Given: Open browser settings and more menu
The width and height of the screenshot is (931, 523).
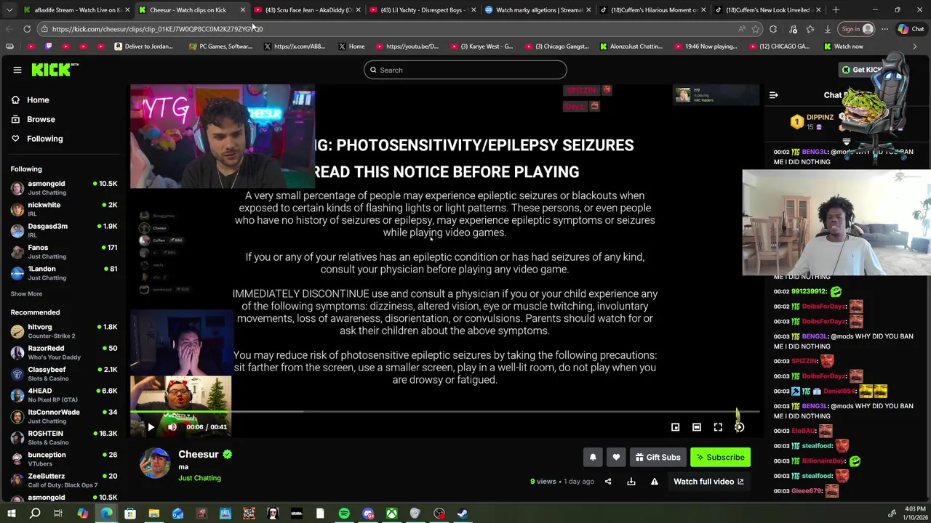Looking at the screenshot, I should (884, 29).
